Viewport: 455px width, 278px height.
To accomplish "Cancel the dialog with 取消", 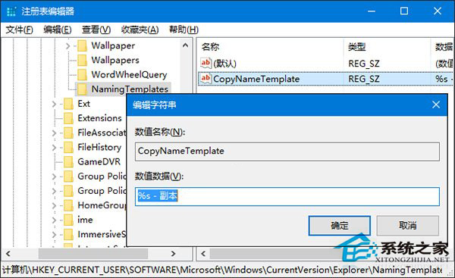I will [x=407, y=226].
